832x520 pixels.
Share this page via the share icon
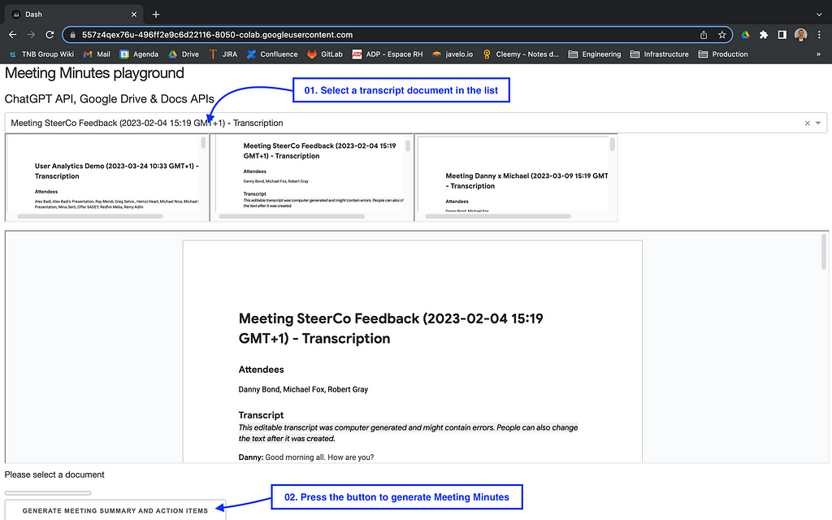coord(704,35)
